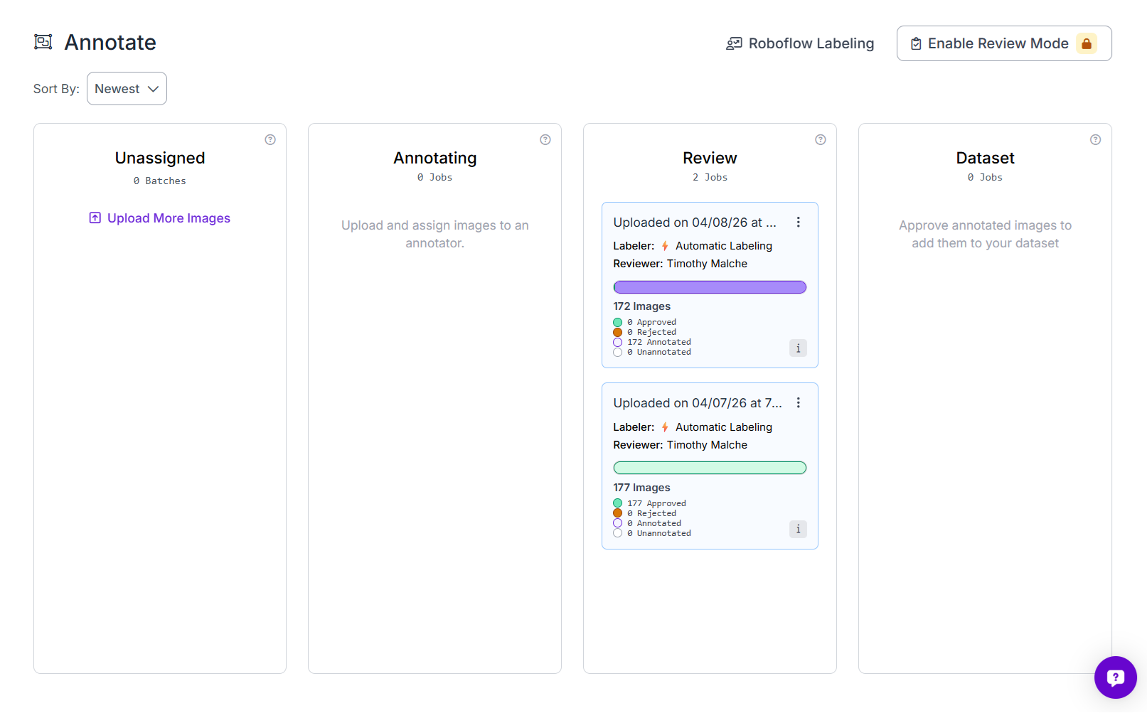Open the Sort By Newest dropdown
Screen dimensions: 1147x713
point(127,89)
